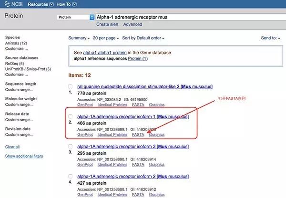Click Clear all filters

pos(12,147)
